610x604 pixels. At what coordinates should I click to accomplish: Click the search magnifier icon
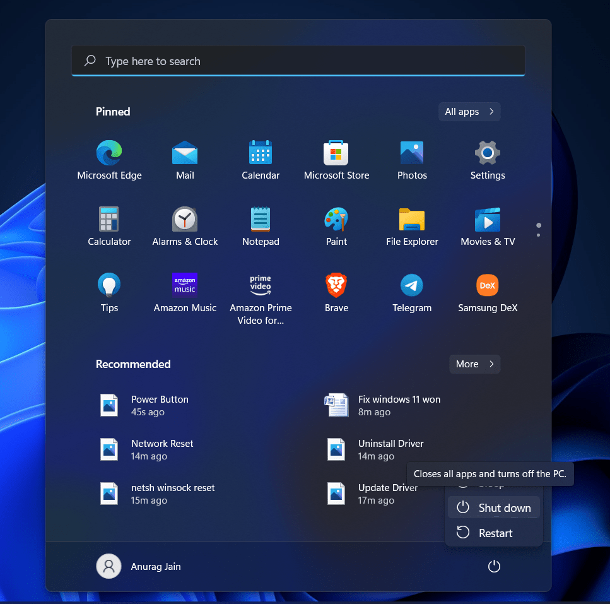click(90, 61)
